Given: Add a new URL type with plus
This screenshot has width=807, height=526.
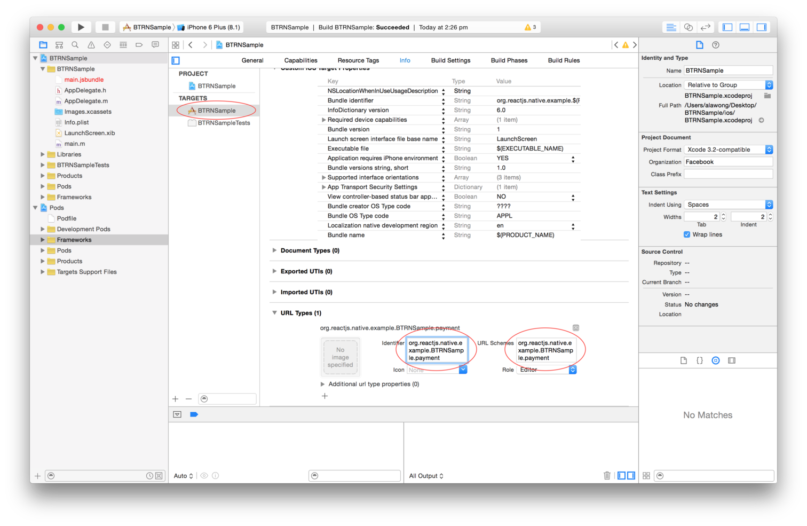Looking at the screenshot, I should (325, 396).
